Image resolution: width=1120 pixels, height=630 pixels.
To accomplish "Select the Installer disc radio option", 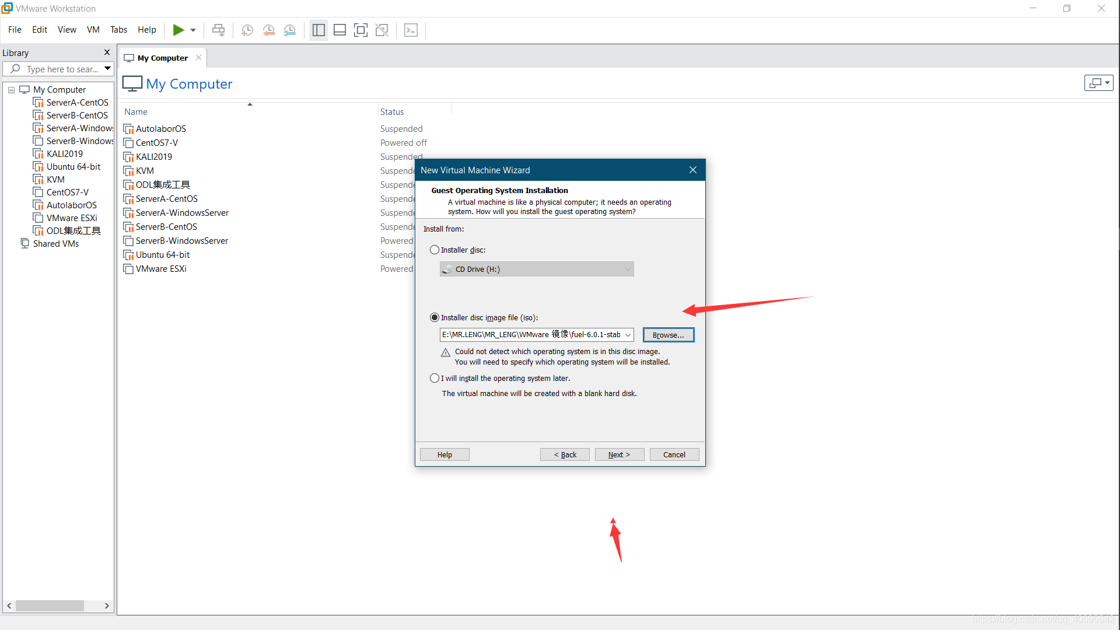I will [x=435, y=250].
